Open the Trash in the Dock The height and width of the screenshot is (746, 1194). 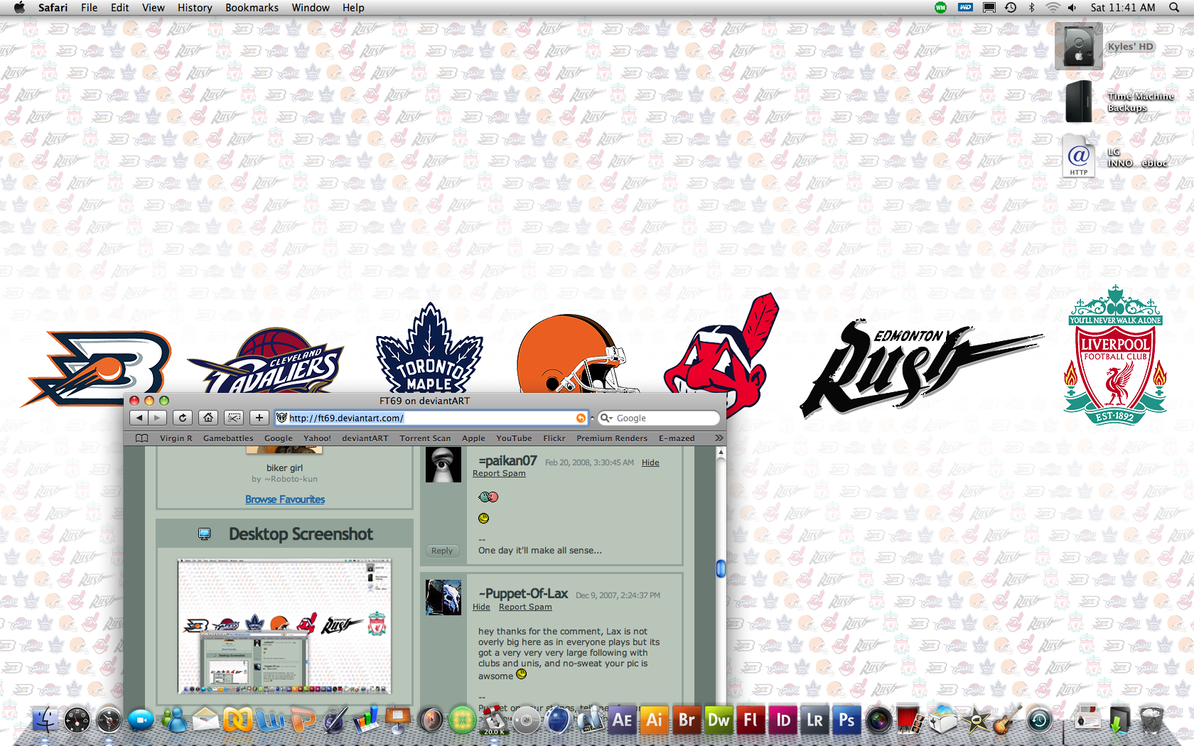[1151, 720]
